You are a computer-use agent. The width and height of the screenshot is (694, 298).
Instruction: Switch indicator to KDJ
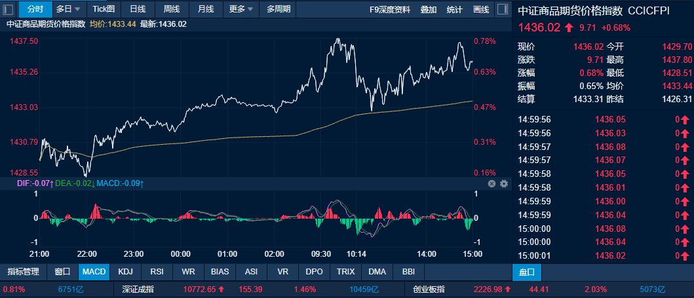coord(125,271)
